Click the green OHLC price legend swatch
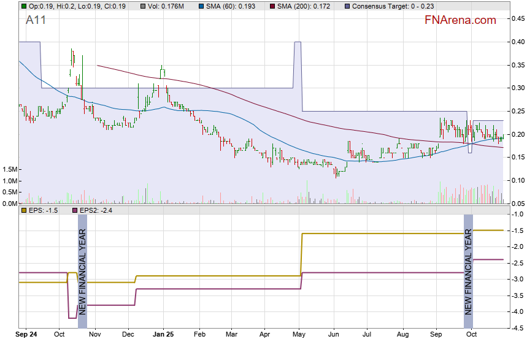 point(23,6)
